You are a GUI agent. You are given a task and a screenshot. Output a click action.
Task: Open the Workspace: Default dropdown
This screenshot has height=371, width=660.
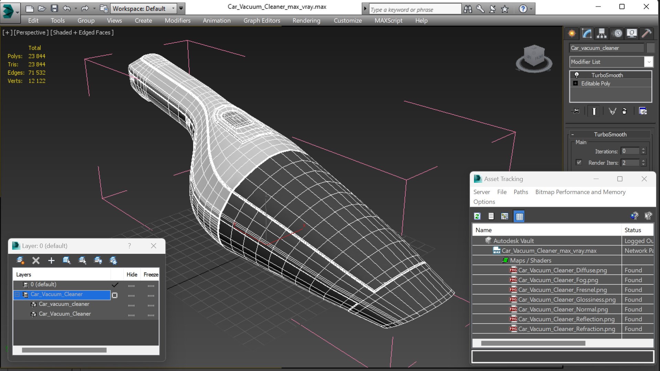(x=144, y=9)
